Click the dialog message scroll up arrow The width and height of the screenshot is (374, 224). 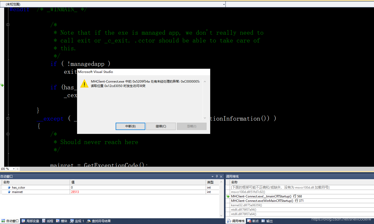click(x=205, y=82)
